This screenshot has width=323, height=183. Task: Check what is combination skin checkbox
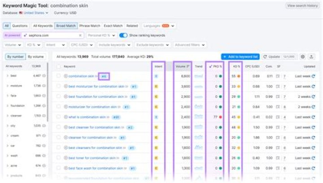click(59, 117)
